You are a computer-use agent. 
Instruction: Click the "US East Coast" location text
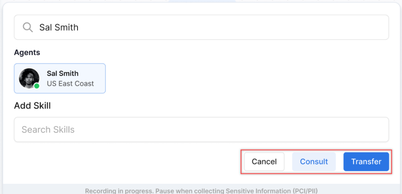click(70, 84)
